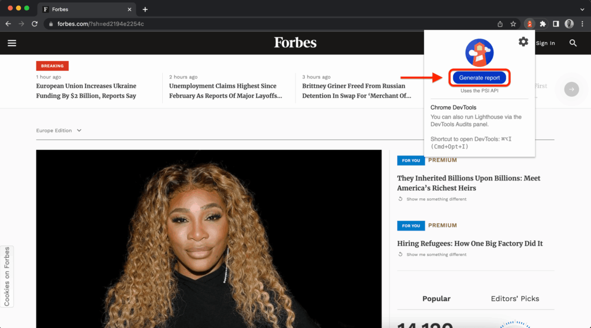Open Lighthouse settings gear
The image size is (591, 328).
pos(523,42)
